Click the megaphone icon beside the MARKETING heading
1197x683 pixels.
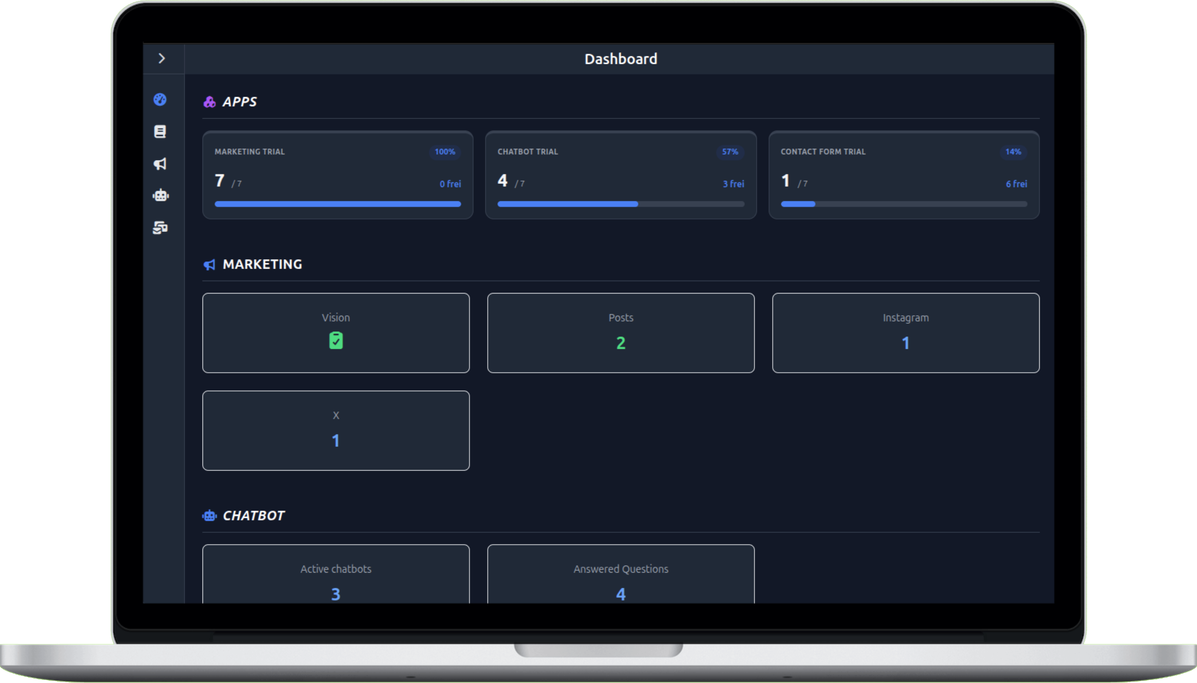pos(209,265)
